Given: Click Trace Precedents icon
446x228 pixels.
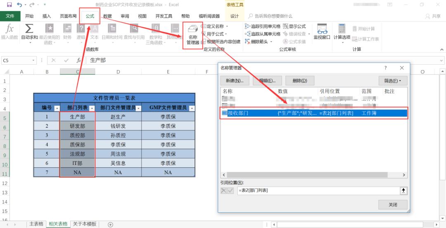Looking at the screenshot, I should pyautogui.click(x=247, y=26).
